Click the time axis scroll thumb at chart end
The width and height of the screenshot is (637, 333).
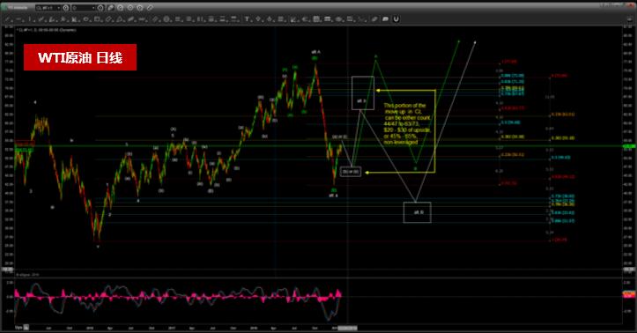pyautogui.click(x=348, y=328)
